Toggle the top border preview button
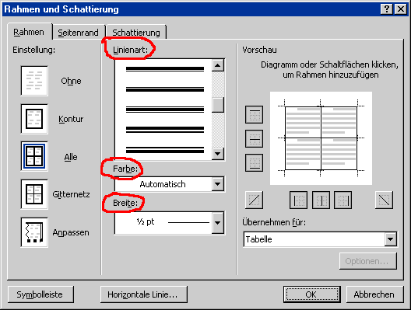This screenshot has height=310, width=411. tap(254, 114)
